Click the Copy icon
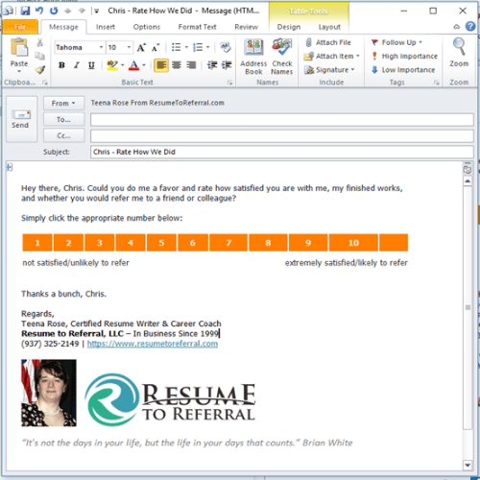The image size is (480, 480). (39, 56)
